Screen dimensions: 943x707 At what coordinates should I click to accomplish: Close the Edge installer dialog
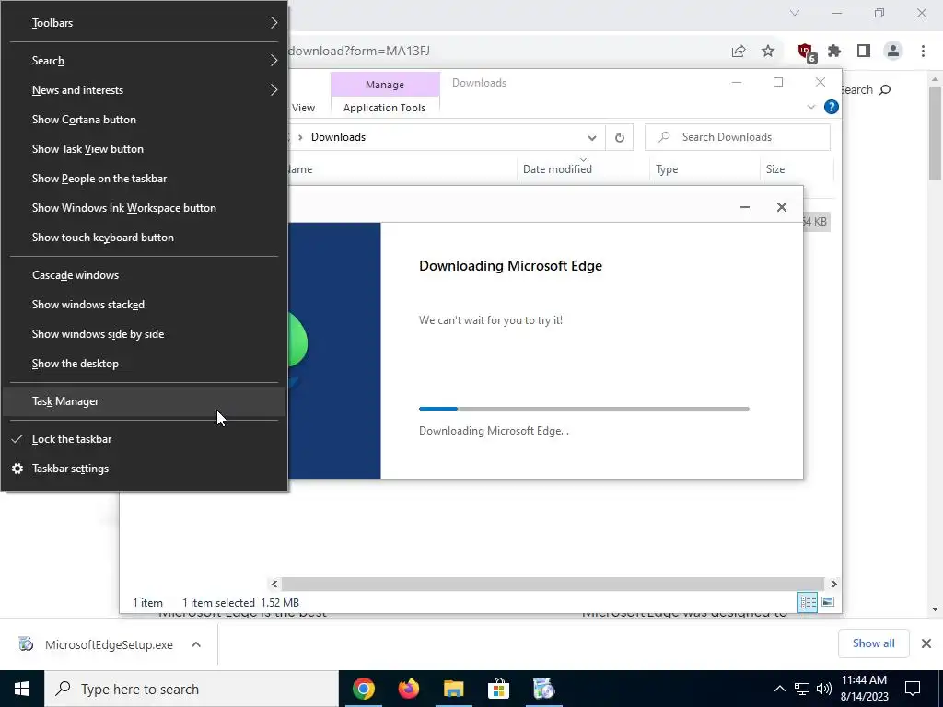781,207
